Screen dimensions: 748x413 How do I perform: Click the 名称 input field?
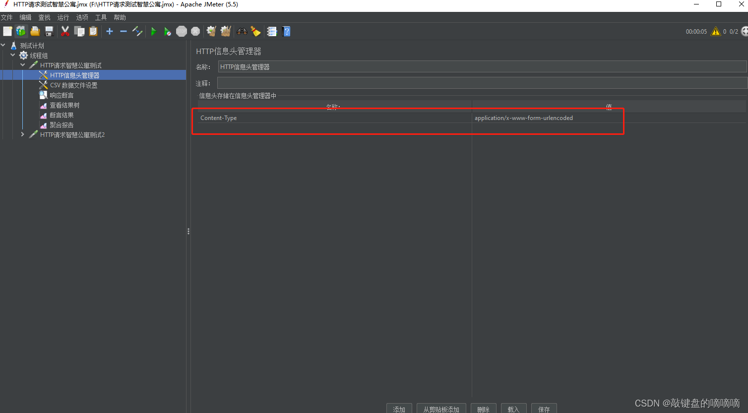coord(482,67)
